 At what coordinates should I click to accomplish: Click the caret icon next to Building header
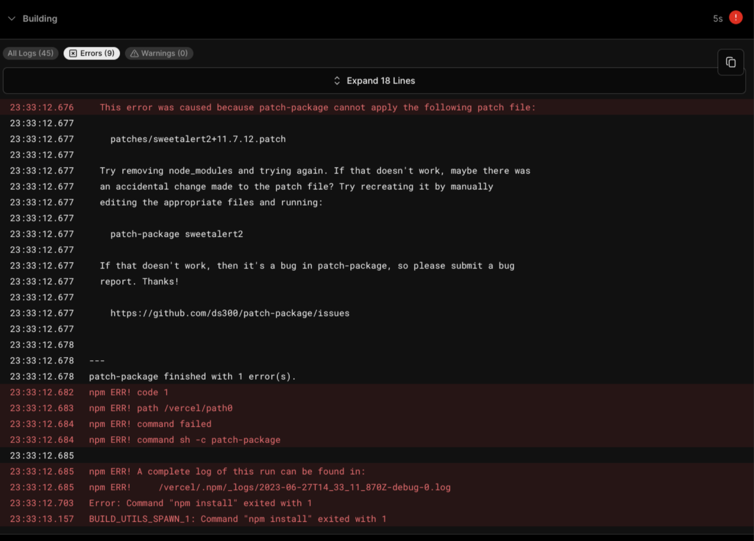[12, 19]
